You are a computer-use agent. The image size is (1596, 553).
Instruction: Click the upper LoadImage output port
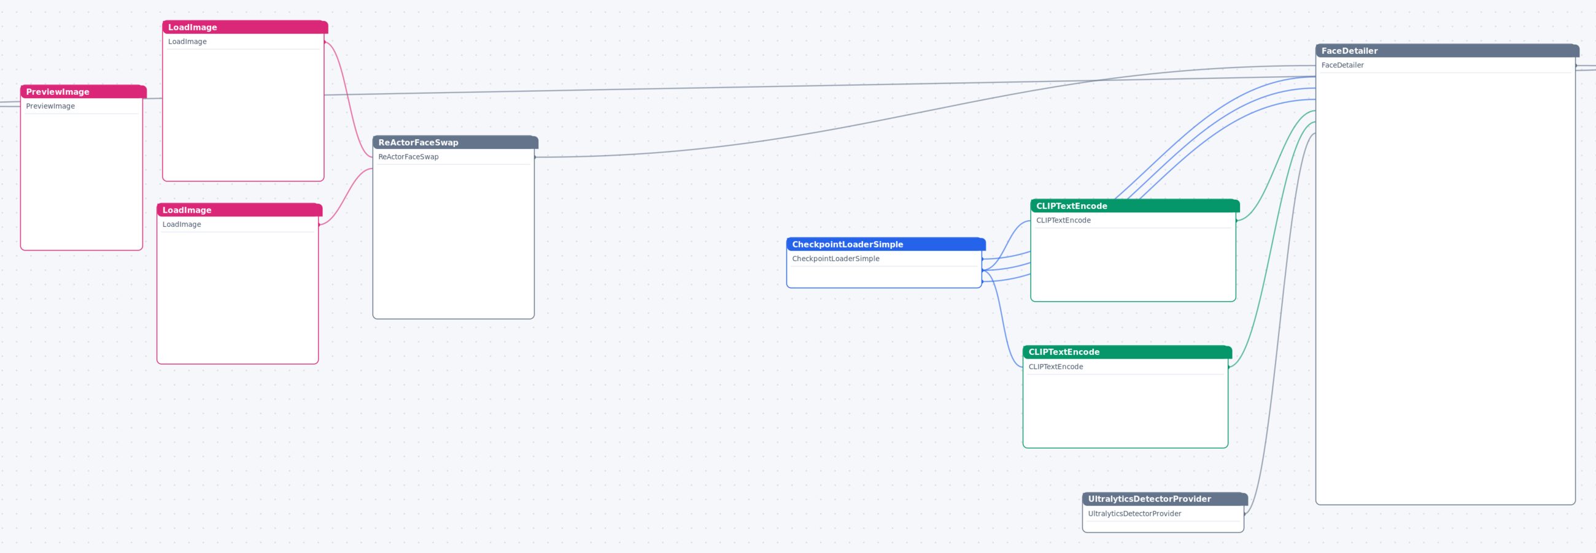[325, 42]
